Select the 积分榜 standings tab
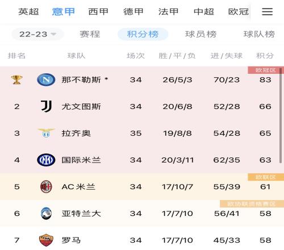This screenshot has height=250, width=284. click(x=143, y=34)
